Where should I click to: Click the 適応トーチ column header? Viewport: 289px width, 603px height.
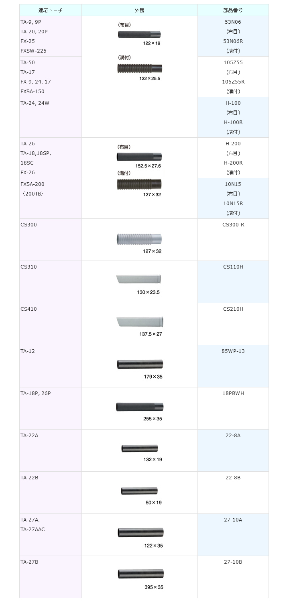point(50,10)
